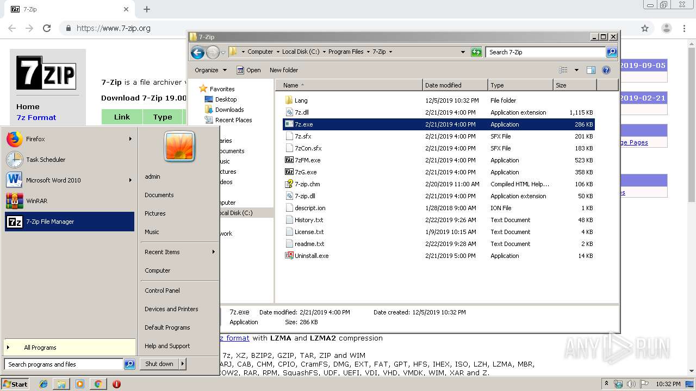Open the Organize dropdown menu
696x391 pixels.
(210, 70)
